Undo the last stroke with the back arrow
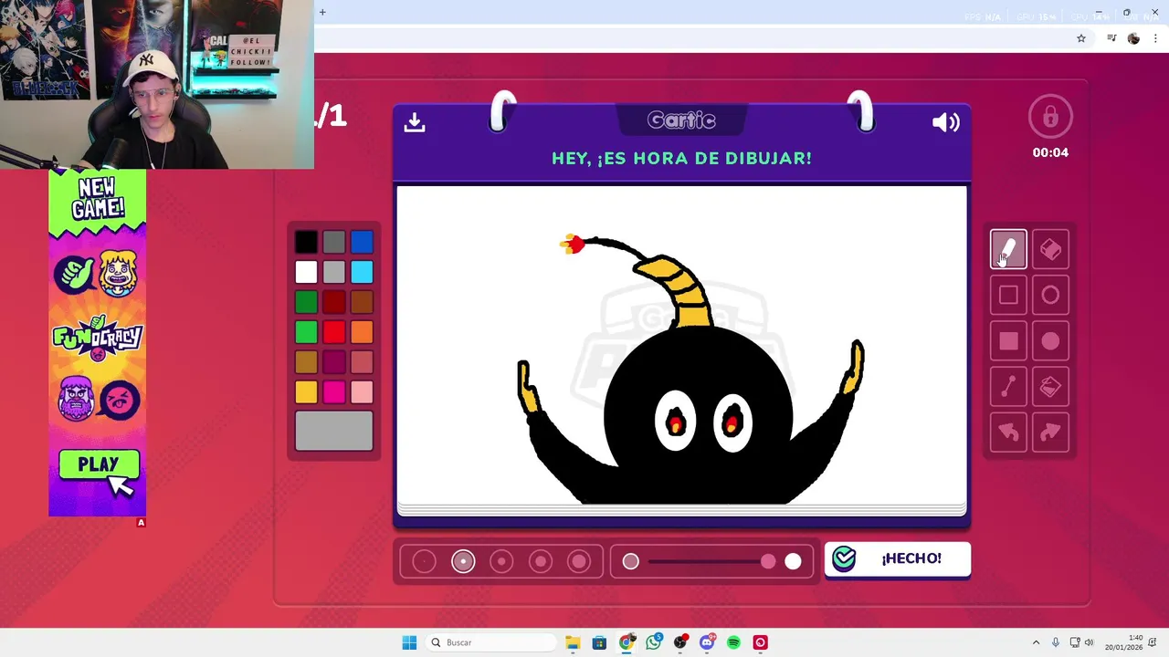Screen dimensions: 1169x657 (1008, 433)
